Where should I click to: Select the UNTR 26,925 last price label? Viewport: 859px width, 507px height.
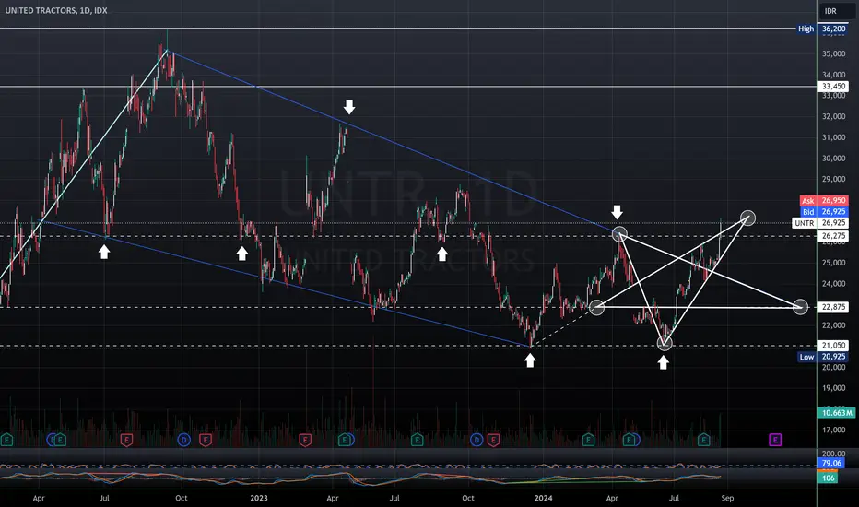(x=820, y=223)
